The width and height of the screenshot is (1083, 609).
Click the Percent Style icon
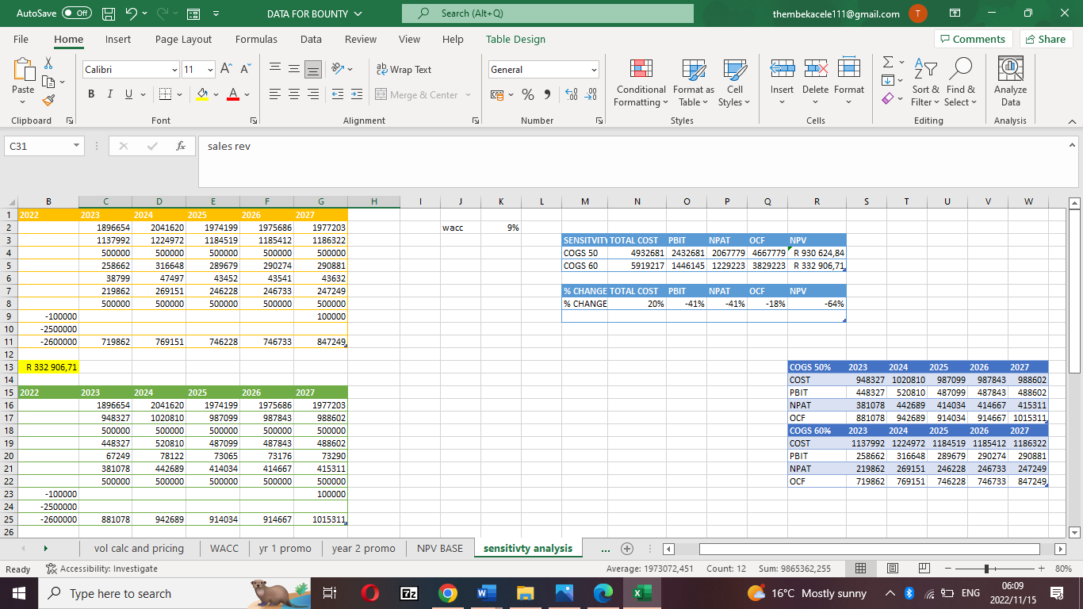tap(528, 95)
